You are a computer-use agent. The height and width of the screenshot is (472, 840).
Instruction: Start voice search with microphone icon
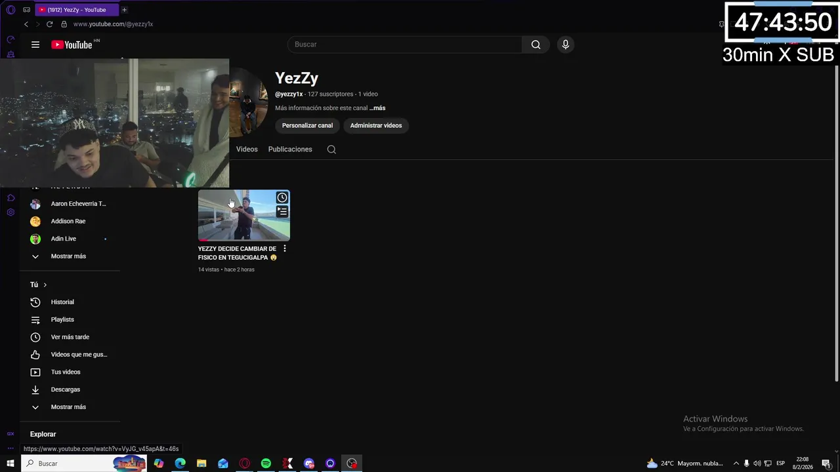click(x=566, y=45)
